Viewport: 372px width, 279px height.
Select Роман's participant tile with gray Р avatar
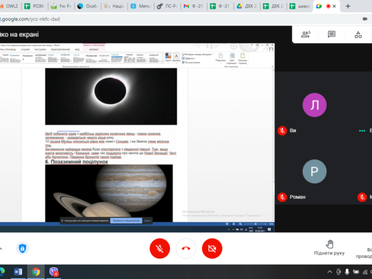click(314, 170)
